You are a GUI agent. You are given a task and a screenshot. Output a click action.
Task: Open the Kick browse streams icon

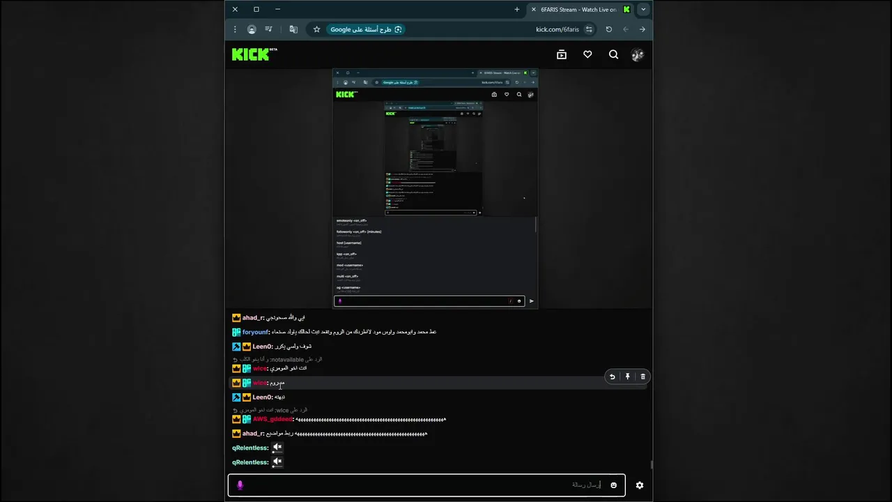click(x=562, y=54)
